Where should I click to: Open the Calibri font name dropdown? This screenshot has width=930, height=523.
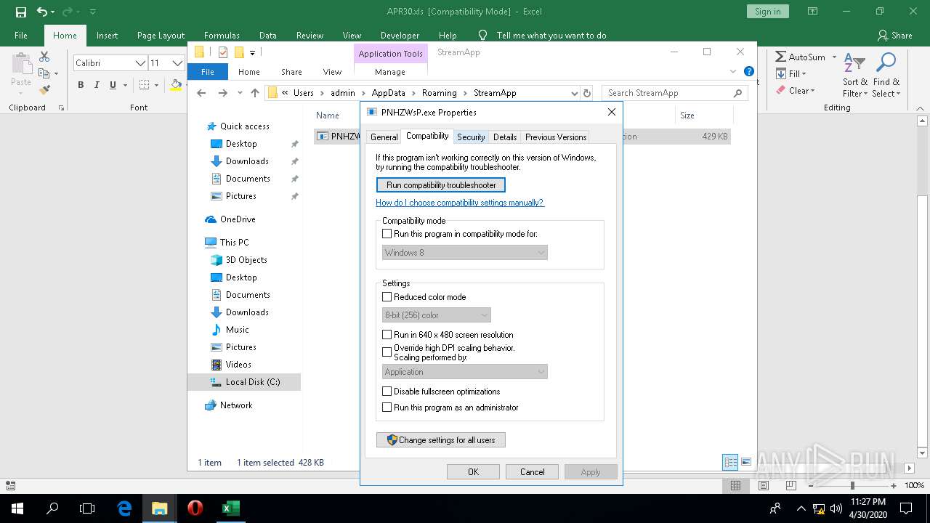(140, 63)
